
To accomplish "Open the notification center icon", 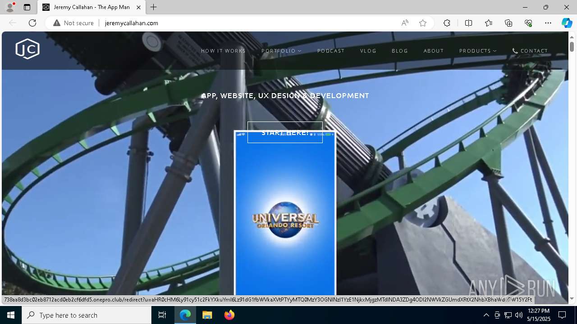I will click(562, 315).
